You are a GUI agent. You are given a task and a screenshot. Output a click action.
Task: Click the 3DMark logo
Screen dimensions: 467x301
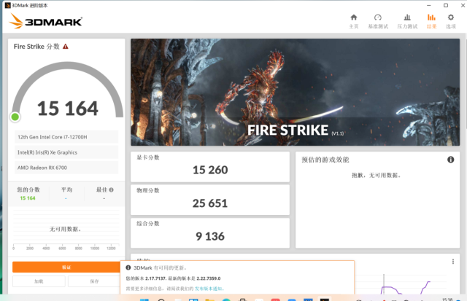click(45, 21)
